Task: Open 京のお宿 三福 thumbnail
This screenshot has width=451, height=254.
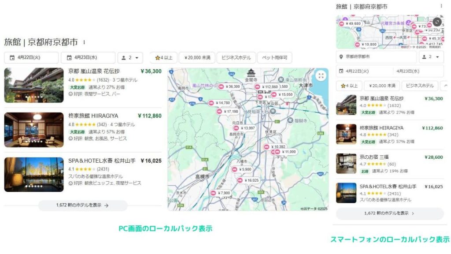Action: point(346,164)
